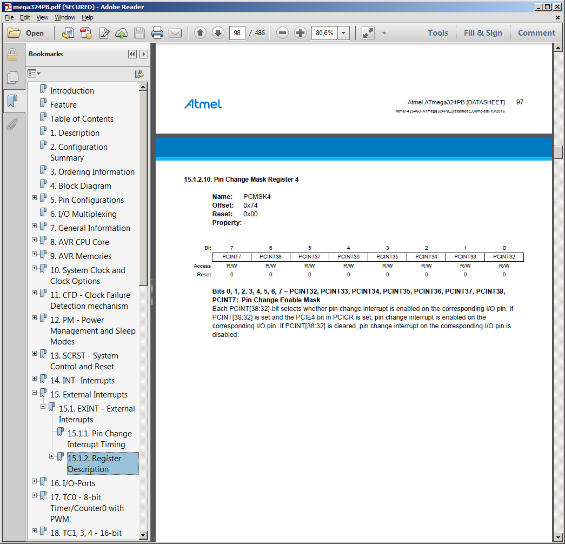Click the document scrollbar thumb

[x=559, y=152]
